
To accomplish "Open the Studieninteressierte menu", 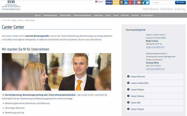I will click(x=50, y=15).
